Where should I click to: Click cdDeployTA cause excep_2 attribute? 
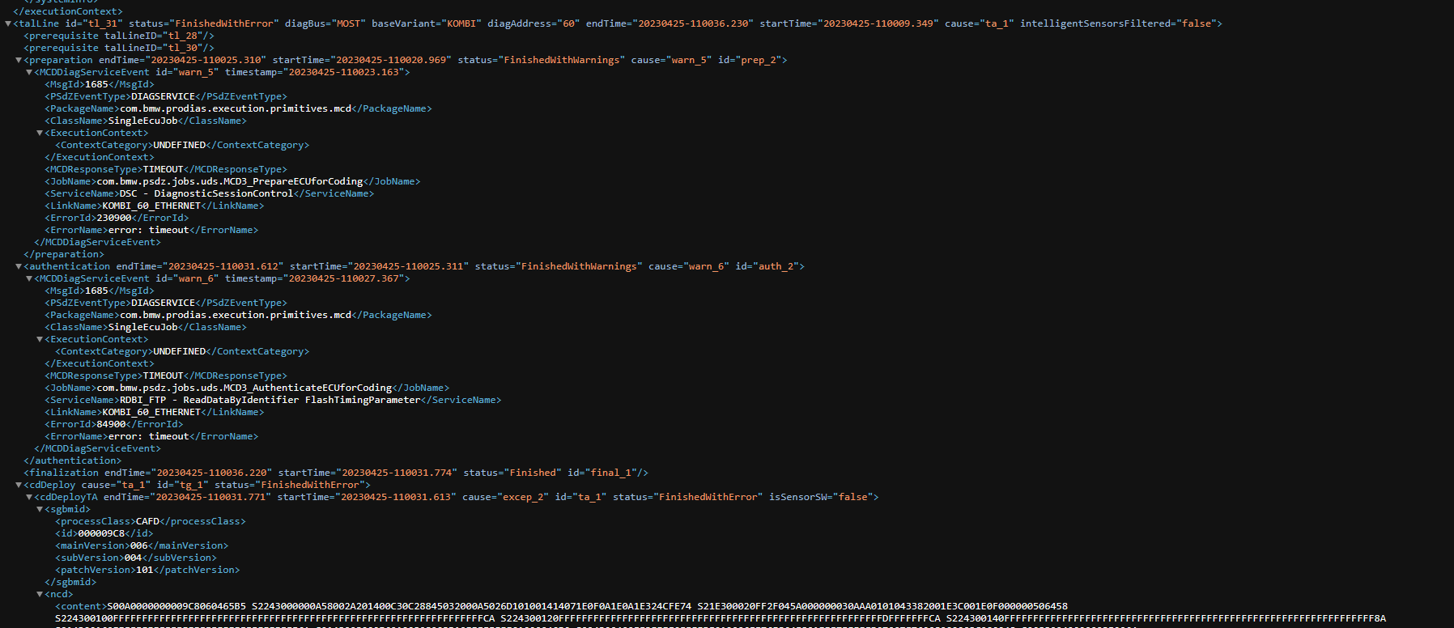point(506,497)
